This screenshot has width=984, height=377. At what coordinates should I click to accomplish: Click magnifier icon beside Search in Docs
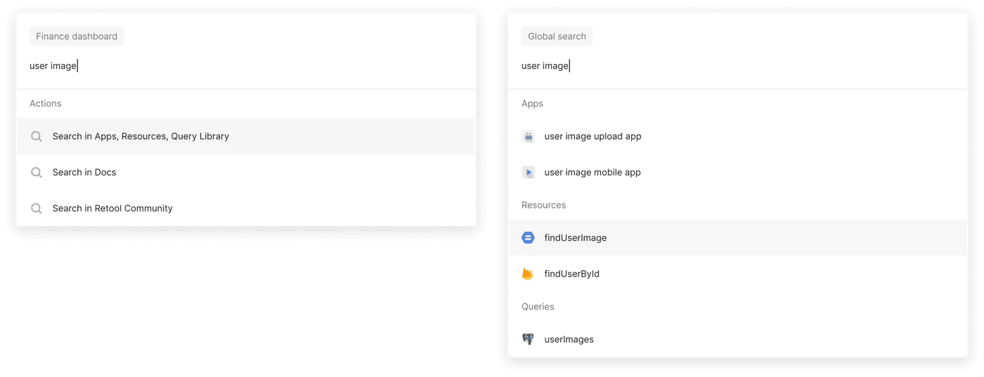[37, 172]
